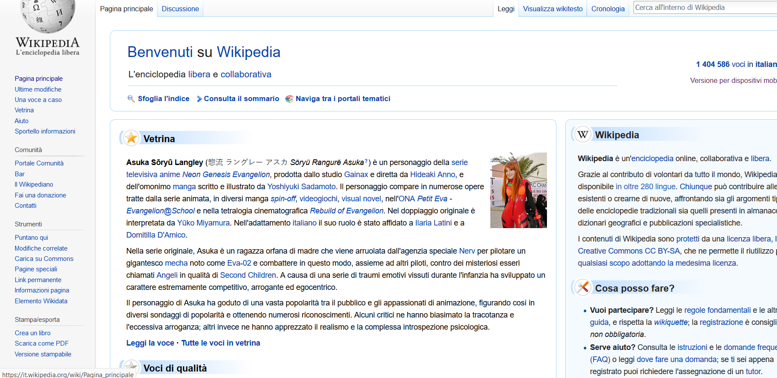Open the Asuka cosplay thumbnail image

tap(518, 190)
